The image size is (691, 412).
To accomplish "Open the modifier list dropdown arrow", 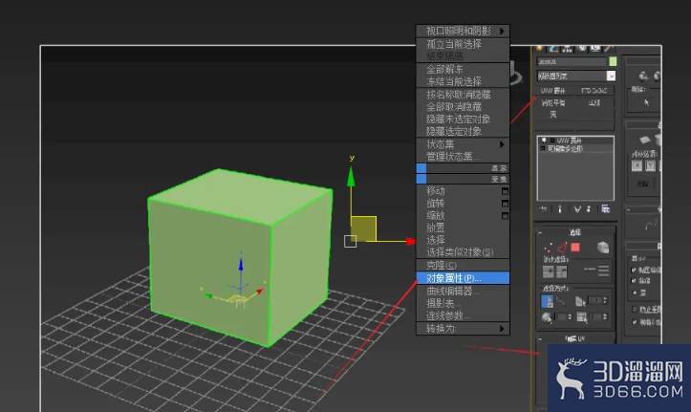I will click(x=611, y=76).
